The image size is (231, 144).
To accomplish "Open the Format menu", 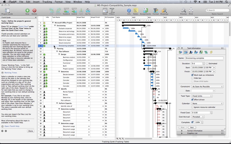I will pyautogui.click(x=59, y=2).
